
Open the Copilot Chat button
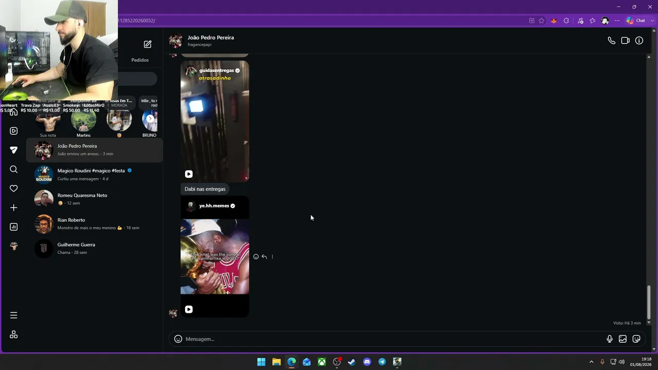click(x=636, y=21)
